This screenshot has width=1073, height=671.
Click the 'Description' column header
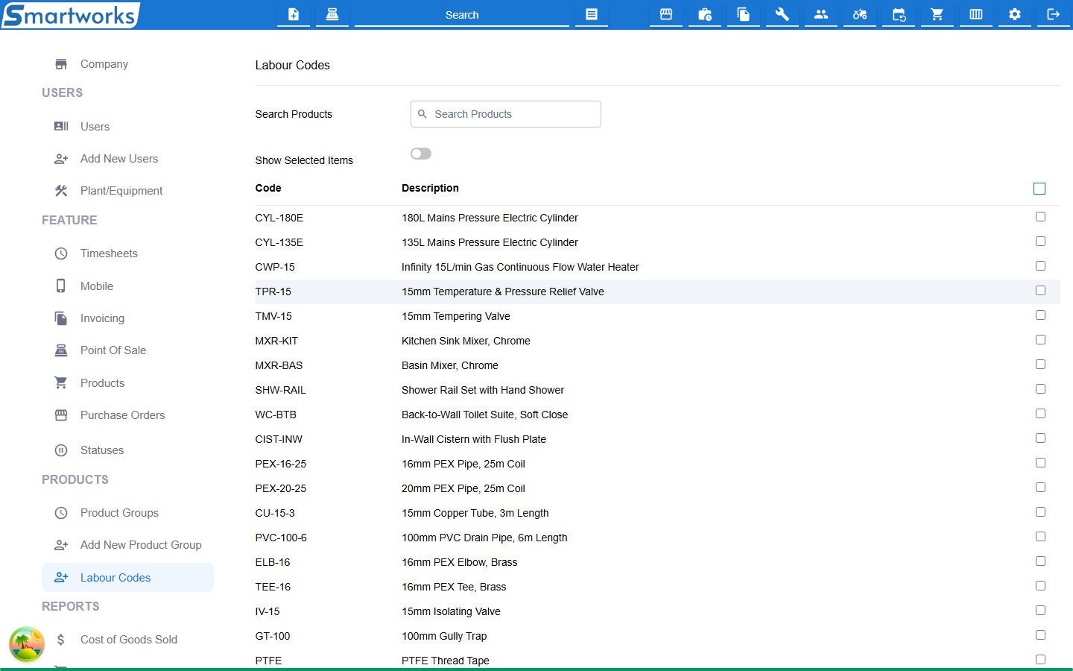[430, 188]
